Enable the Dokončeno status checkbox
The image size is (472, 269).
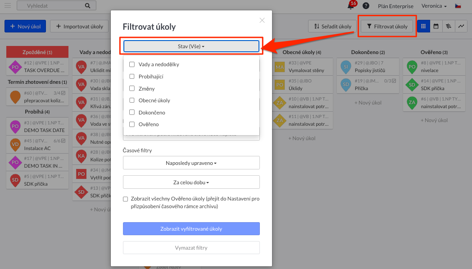coord(132,112)
